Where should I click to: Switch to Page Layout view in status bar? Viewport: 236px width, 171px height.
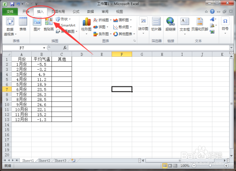tap(170, 166)
